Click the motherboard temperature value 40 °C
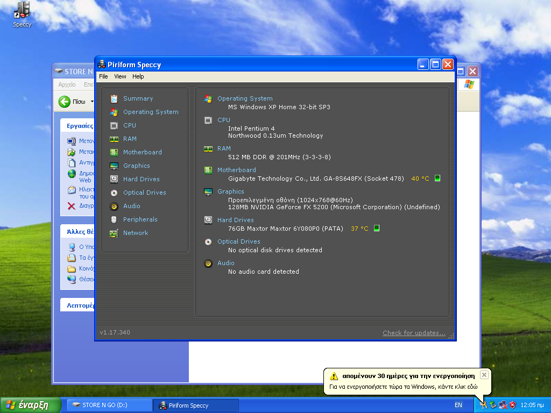551x413 pixels. (420, 179)
